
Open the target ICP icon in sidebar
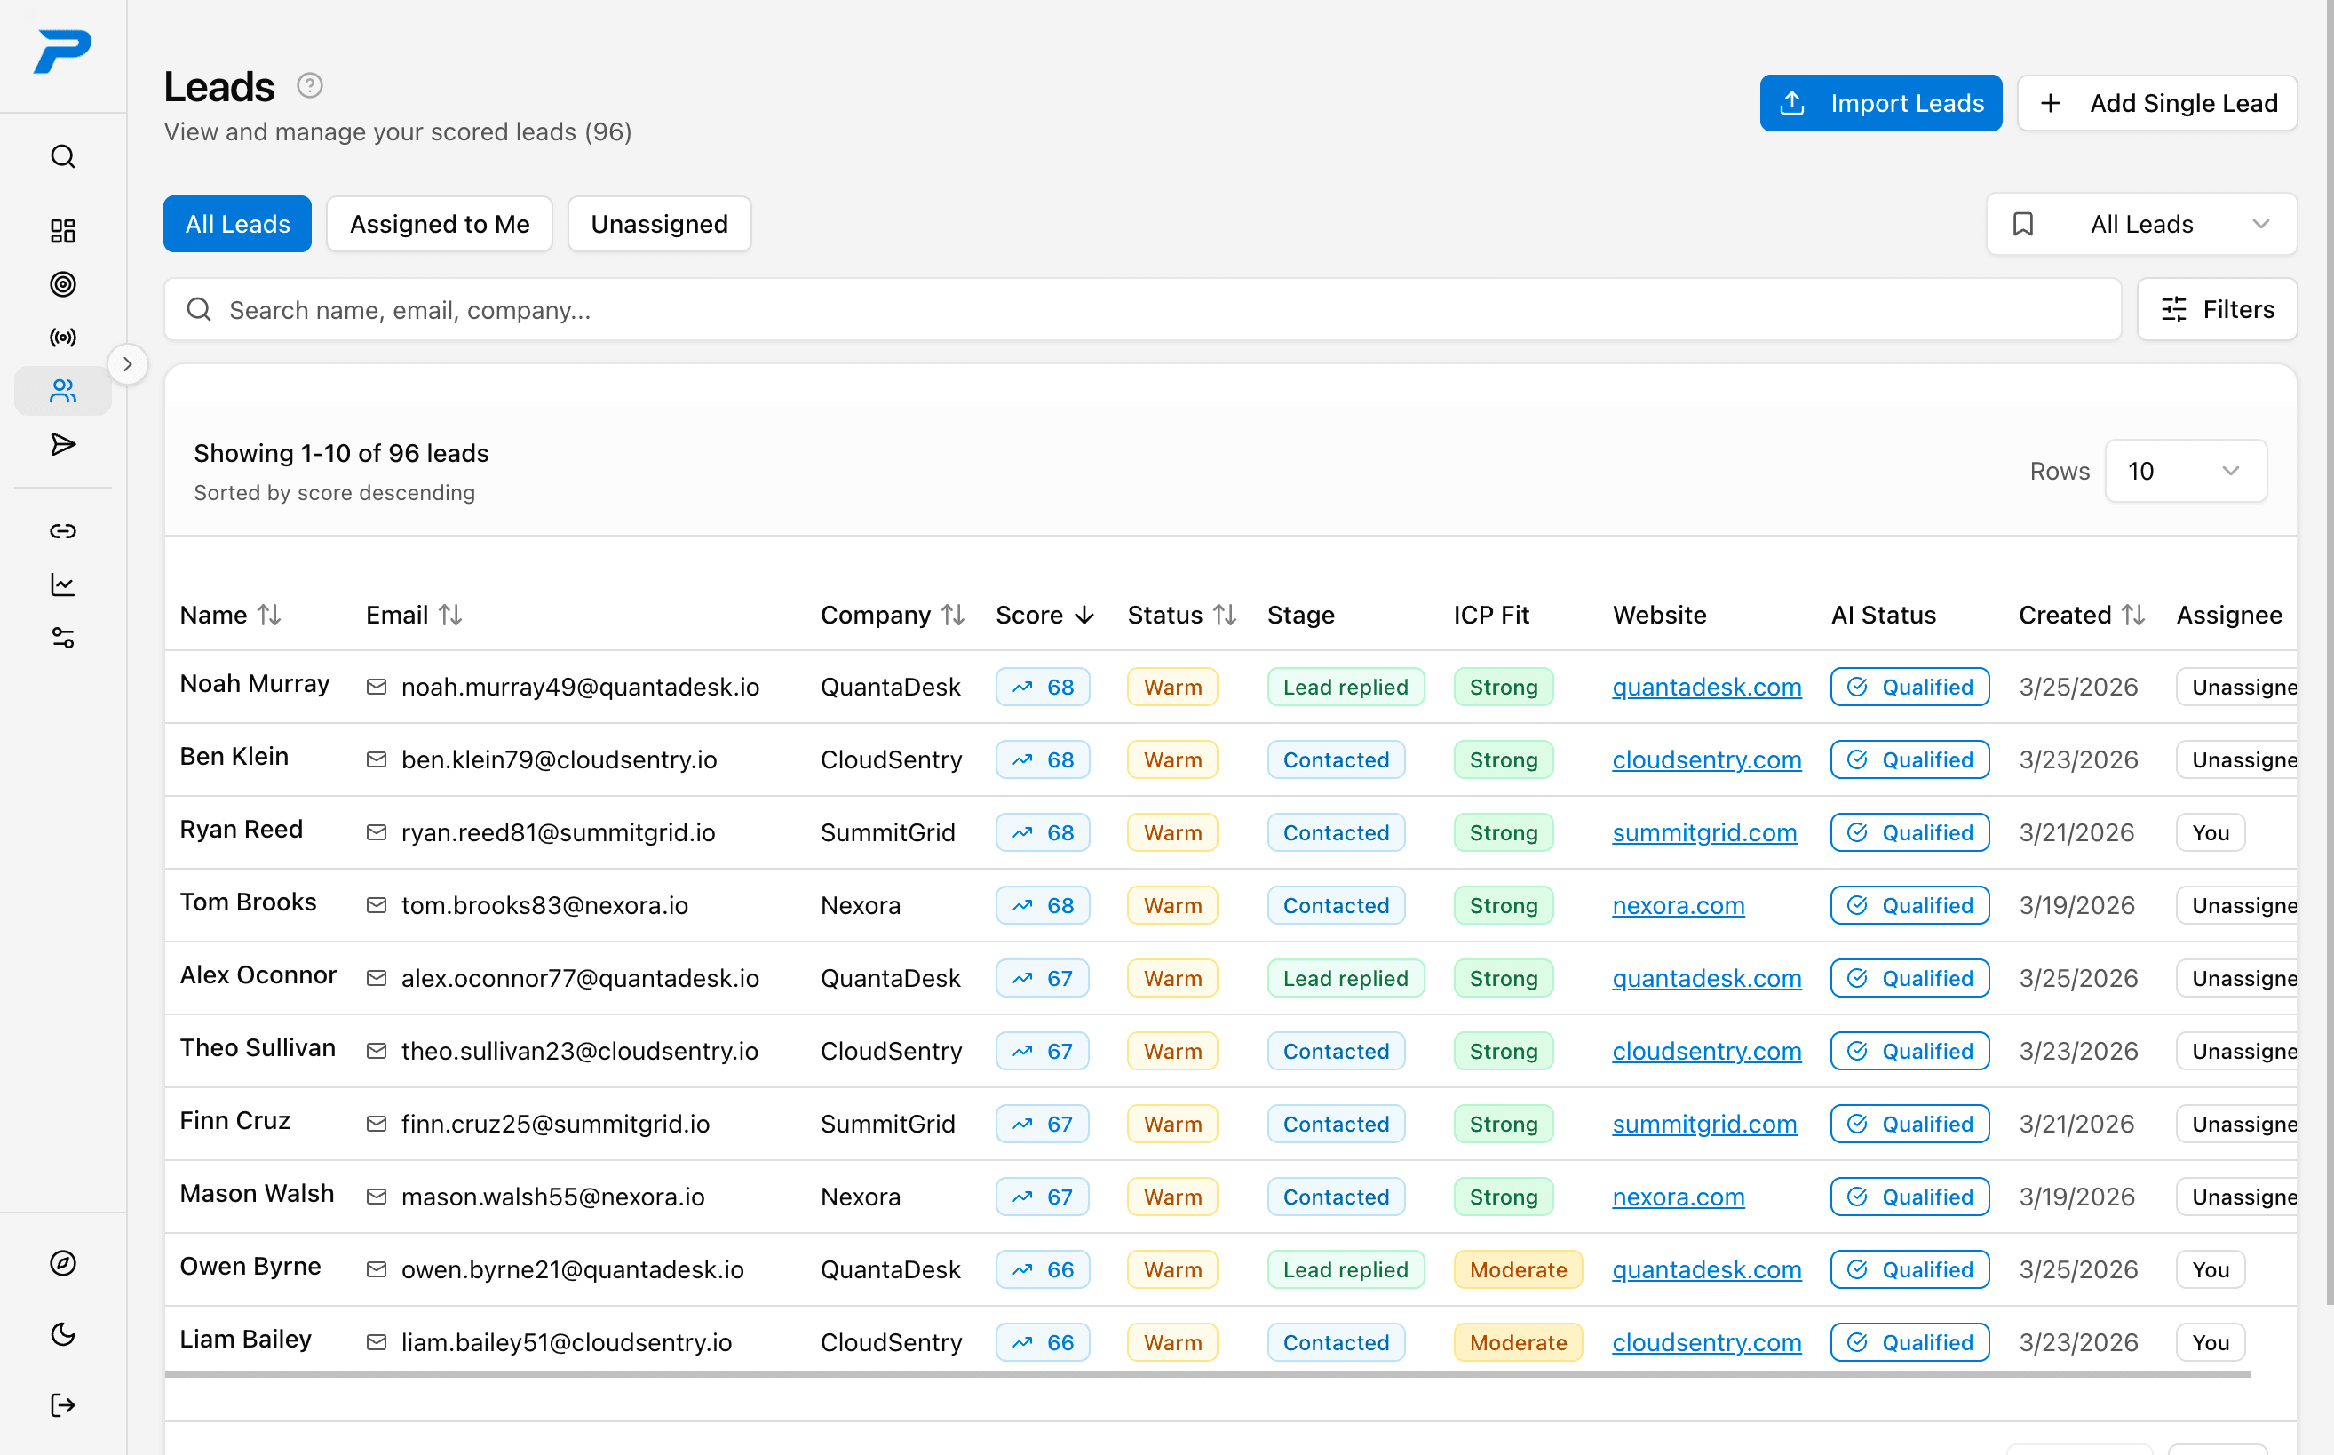pos(62,284)
